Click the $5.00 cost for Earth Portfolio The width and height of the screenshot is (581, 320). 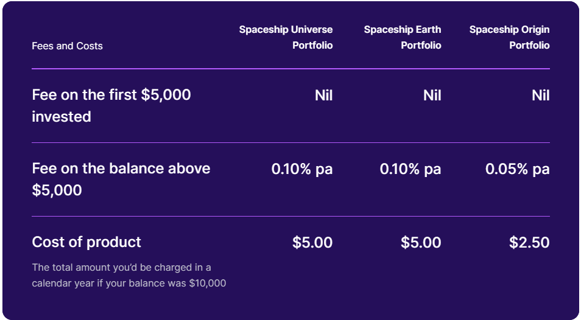pyautogui.click(x=421, y=243)
